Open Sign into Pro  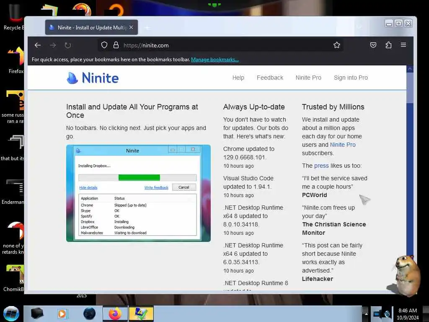(351, 78)
